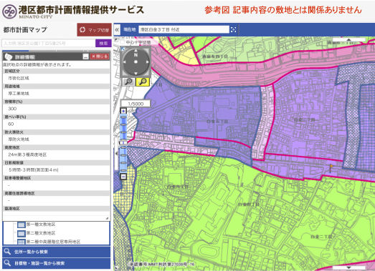The width and height of the screenshot is (375, 271).
Task: Click the 南麻布四丁目 map label
Action: [215, 56]
